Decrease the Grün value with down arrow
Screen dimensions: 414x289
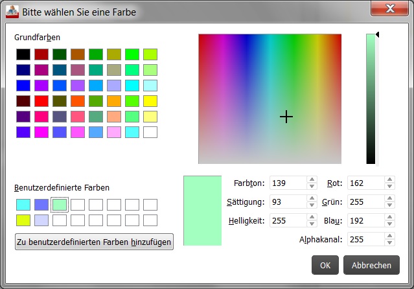tap(389, 205)
